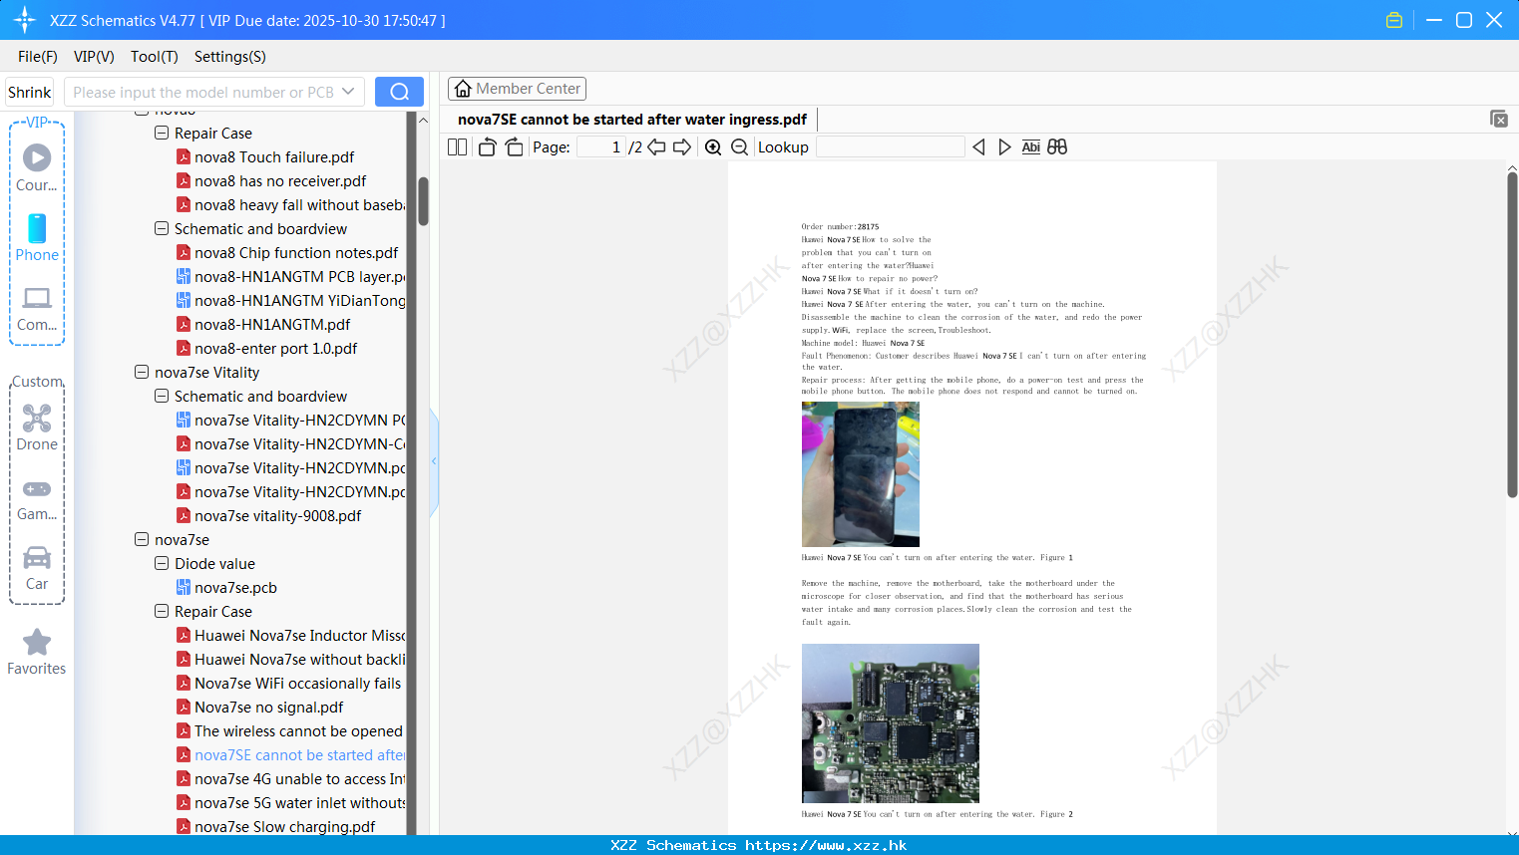The height and width of the screenshot is (855, 1519).
Task: Collapse nova7se Vitality Schematic and boardview
Action: (162, 396)
